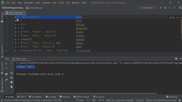The image size is (182, 102).
Task: Open the Project tool window sidebar
Action: [2, 17]
